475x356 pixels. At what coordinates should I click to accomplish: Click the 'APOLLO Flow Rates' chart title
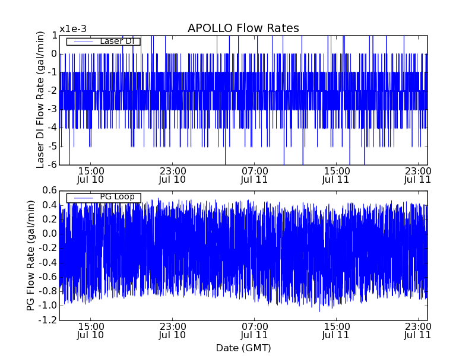tap(243, 28)
